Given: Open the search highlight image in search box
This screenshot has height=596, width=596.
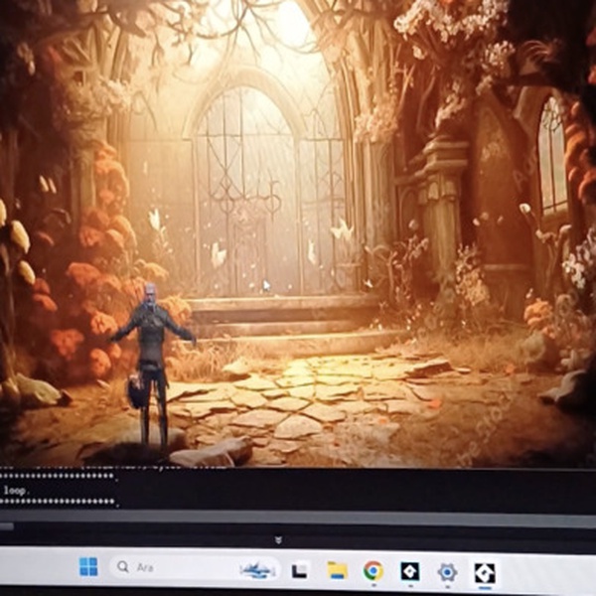Looking at the screenshot, I should click(257, 569).
